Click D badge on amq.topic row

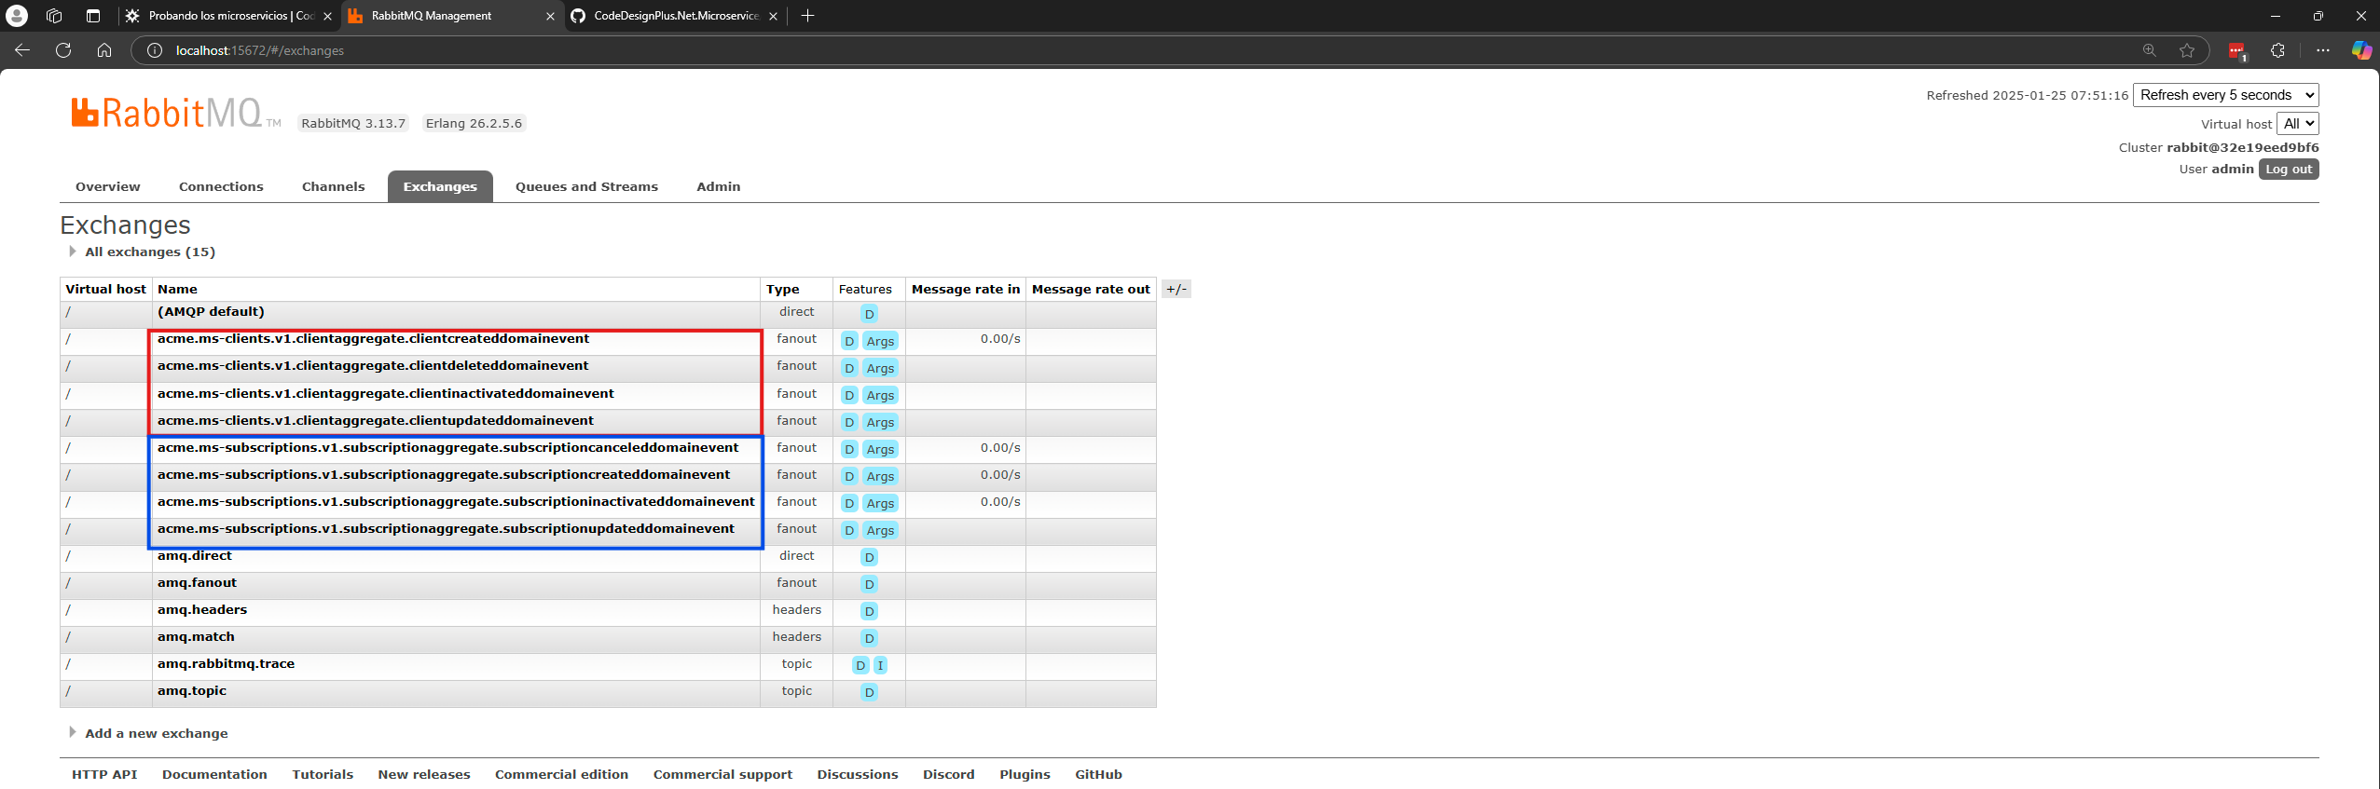coord(869,692)
